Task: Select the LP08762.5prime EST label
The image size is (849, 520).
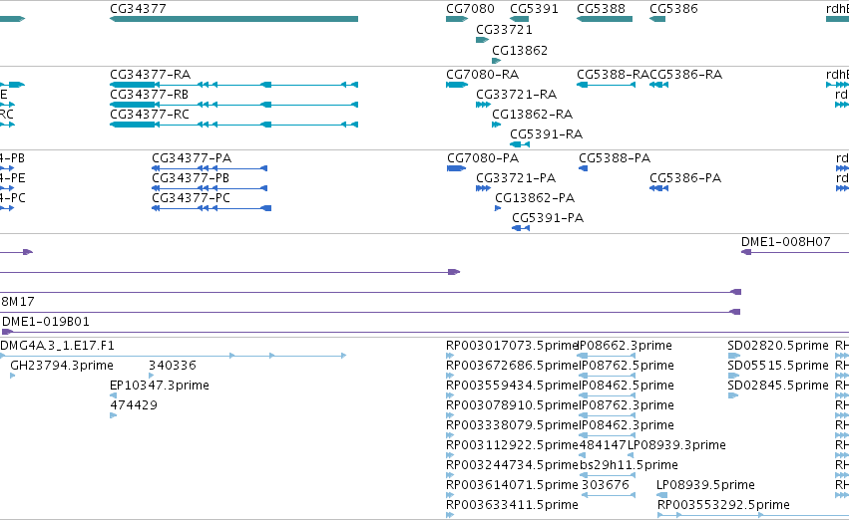Action: 627,366
